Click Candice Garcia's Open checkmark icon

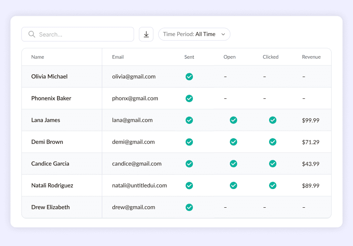234,164
